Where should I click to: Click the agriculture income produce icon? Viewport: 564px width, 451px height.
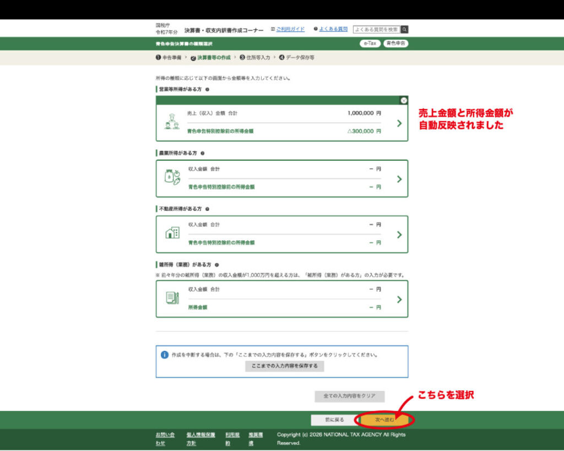point(172,177)
